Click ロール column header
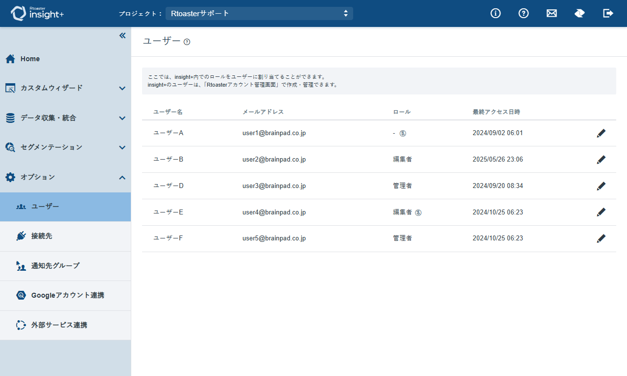Screen dimensions: 627x376 click(x=402, y=112)
